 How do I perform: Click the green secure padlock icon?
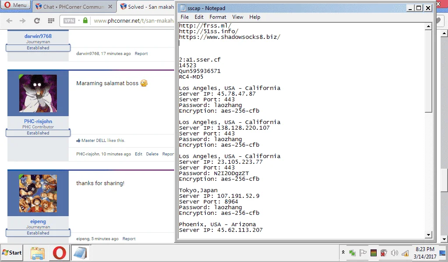(x=85, y=20)
